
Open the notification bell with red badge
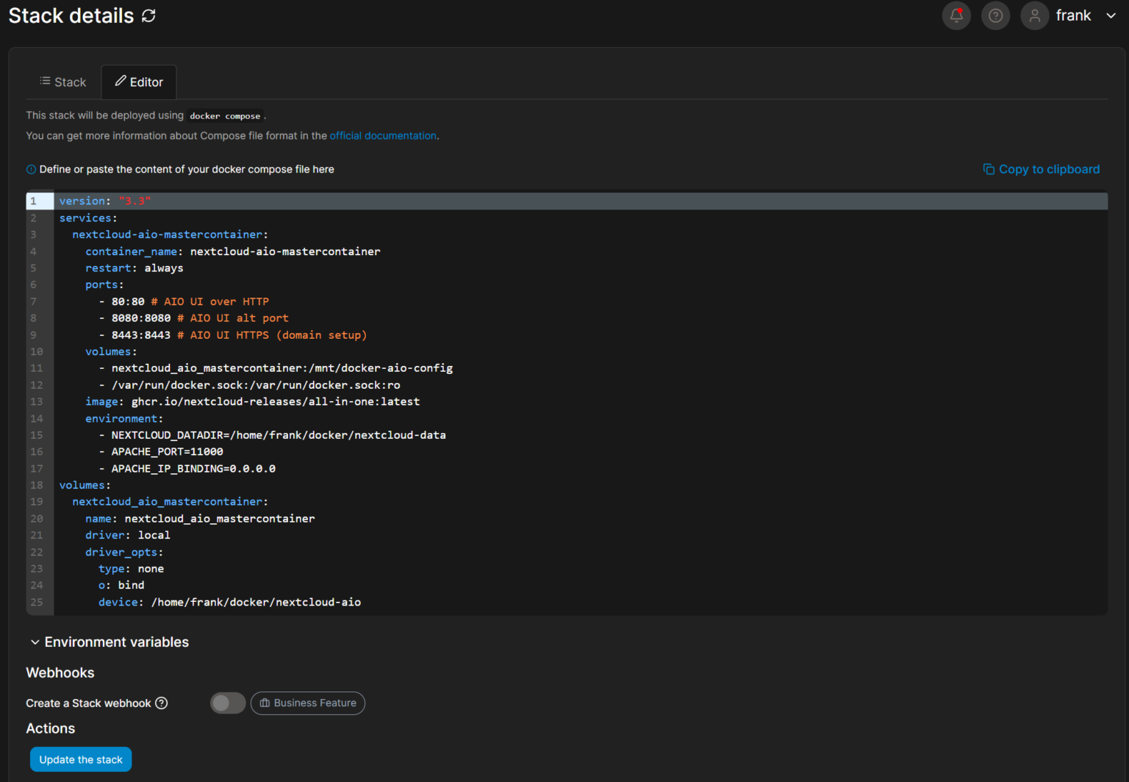coord(956,15)
